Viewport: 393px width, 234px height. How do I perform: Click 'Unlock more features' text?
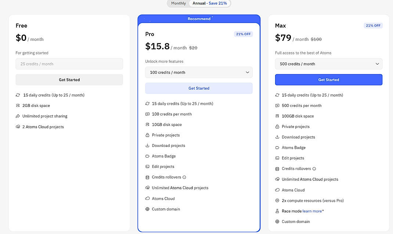[164, 61]
